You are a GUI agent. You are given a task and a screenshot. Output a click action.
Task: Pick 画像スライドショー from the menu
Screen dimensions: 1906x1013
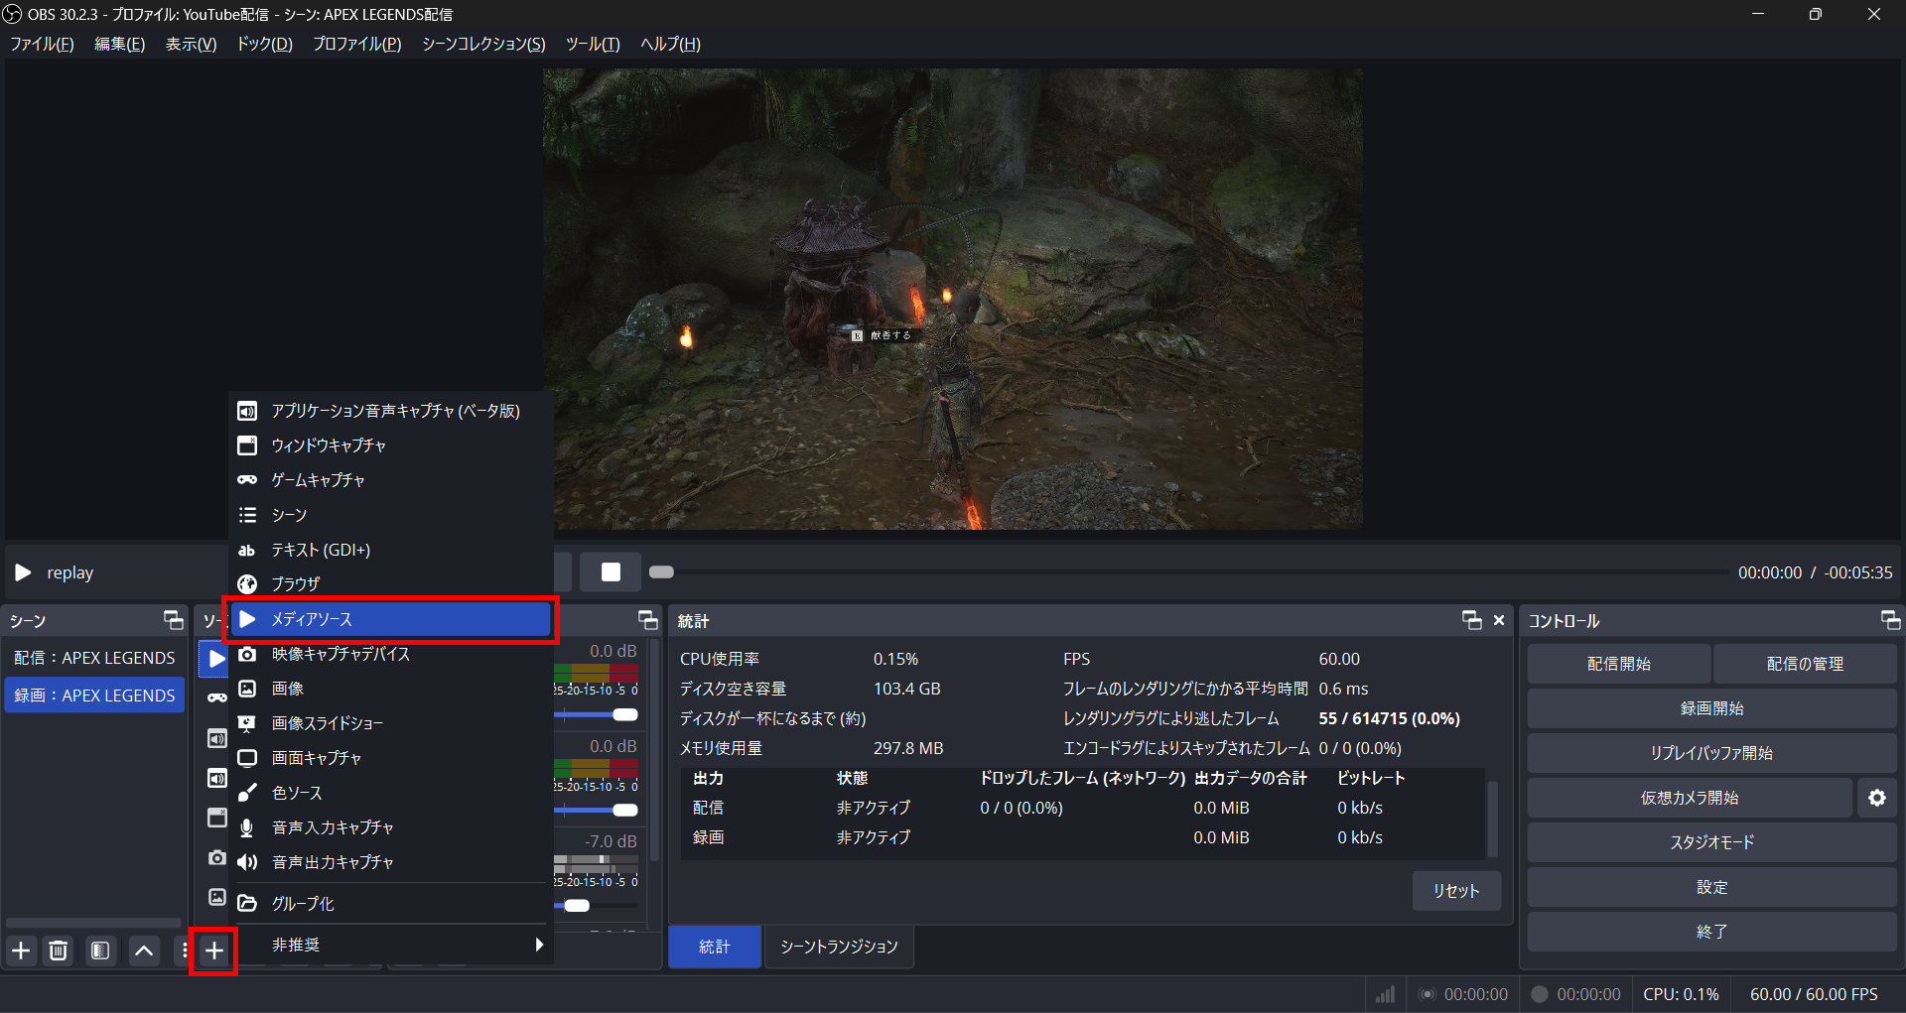tap(391, 723)
